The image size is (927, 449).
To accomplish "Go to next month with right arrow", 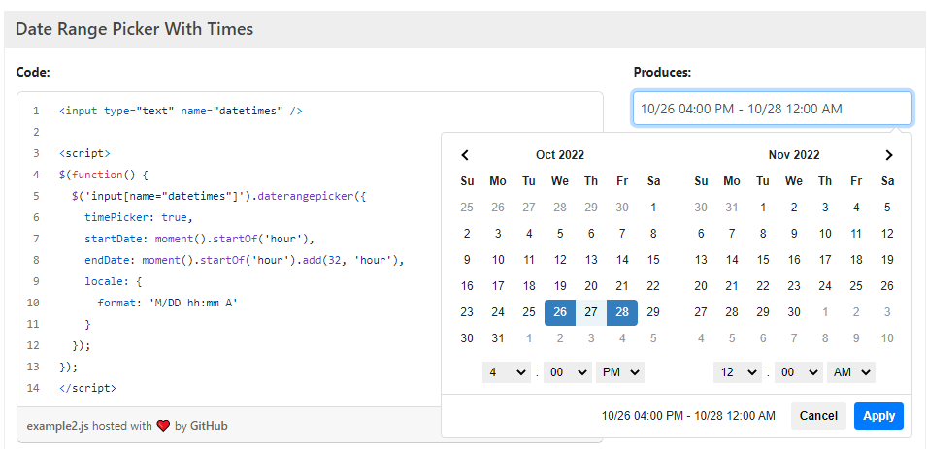I will tap(888, 155).
